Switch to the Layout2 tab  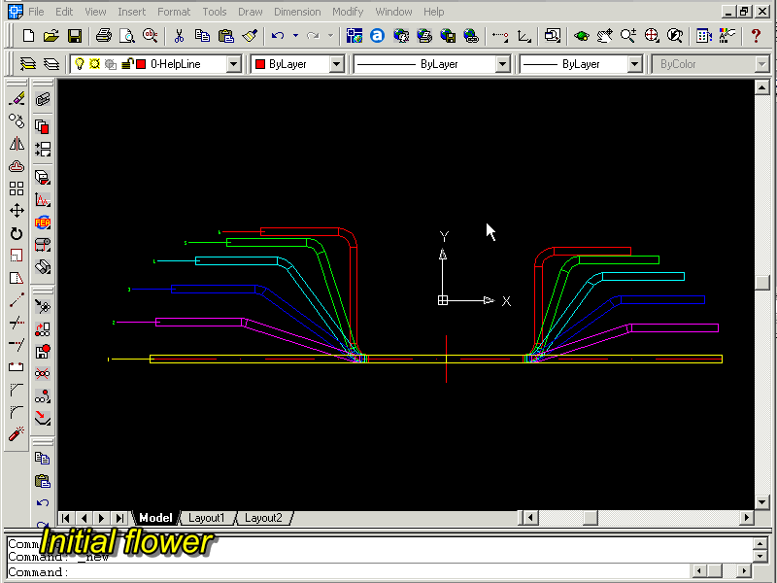point(263,518)
